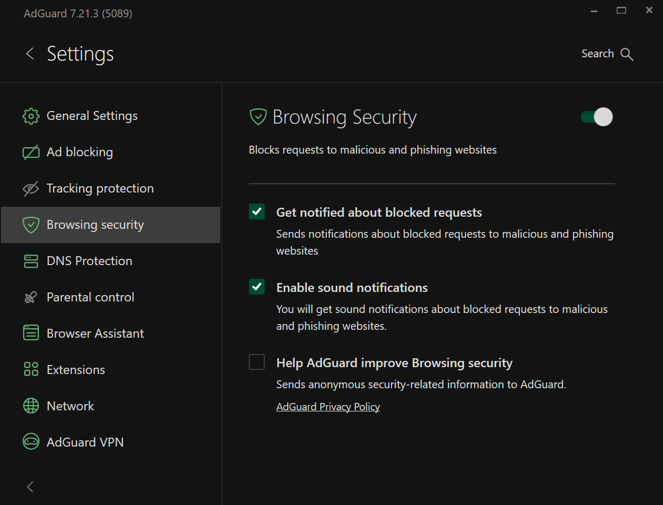Open AdGuard VPN section
Viewport: 663px width, 505px height.
(x=110, y=442)
